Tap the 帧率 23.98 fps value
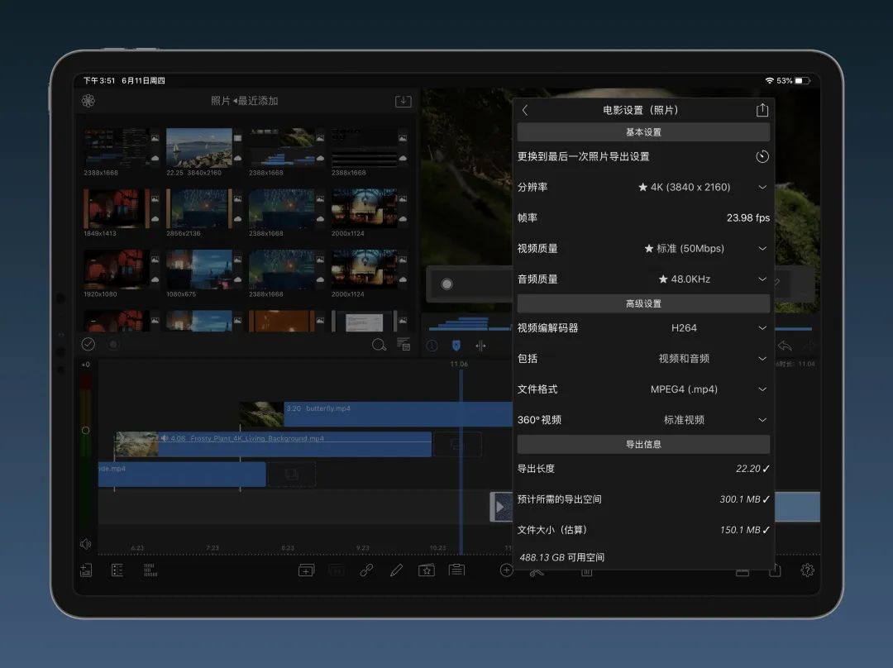Image resolution: width=893 pixels, height=668 pixels. click(747, 218)
